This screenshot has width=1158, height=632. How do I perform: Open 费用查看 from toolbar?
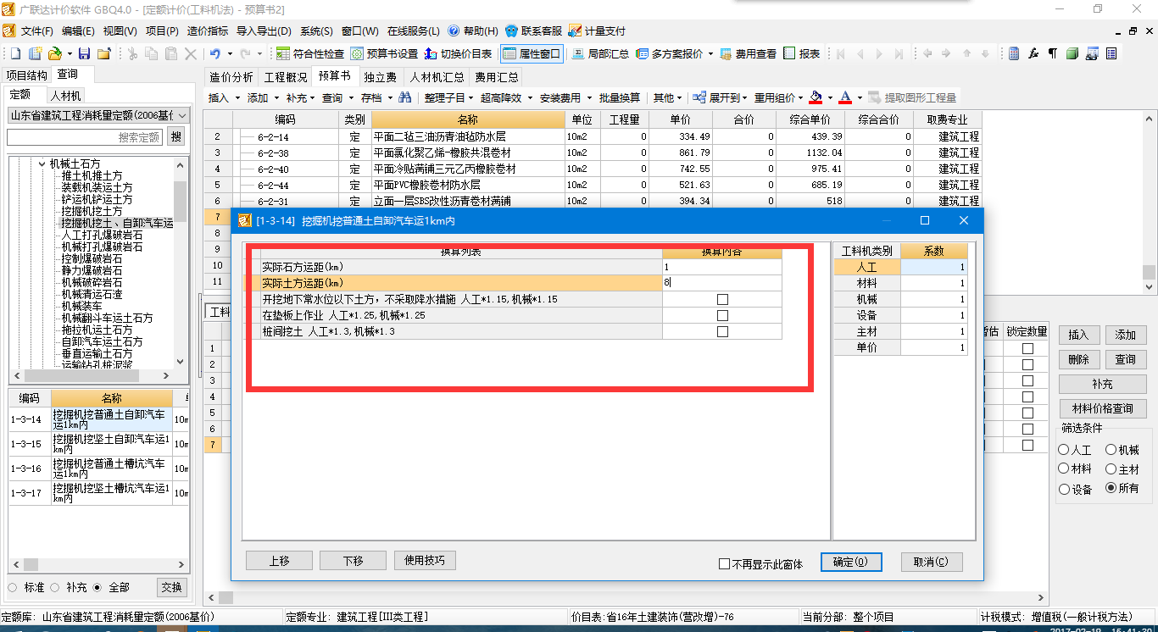pyautogui.click(x=748, y=53)
